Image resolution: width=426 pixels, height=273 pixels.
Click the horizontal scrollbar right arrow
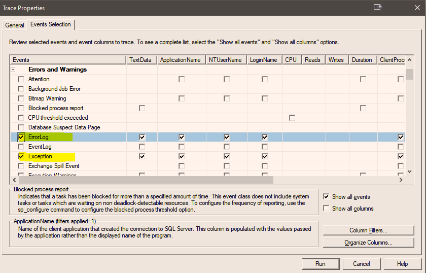click(401, 180)
